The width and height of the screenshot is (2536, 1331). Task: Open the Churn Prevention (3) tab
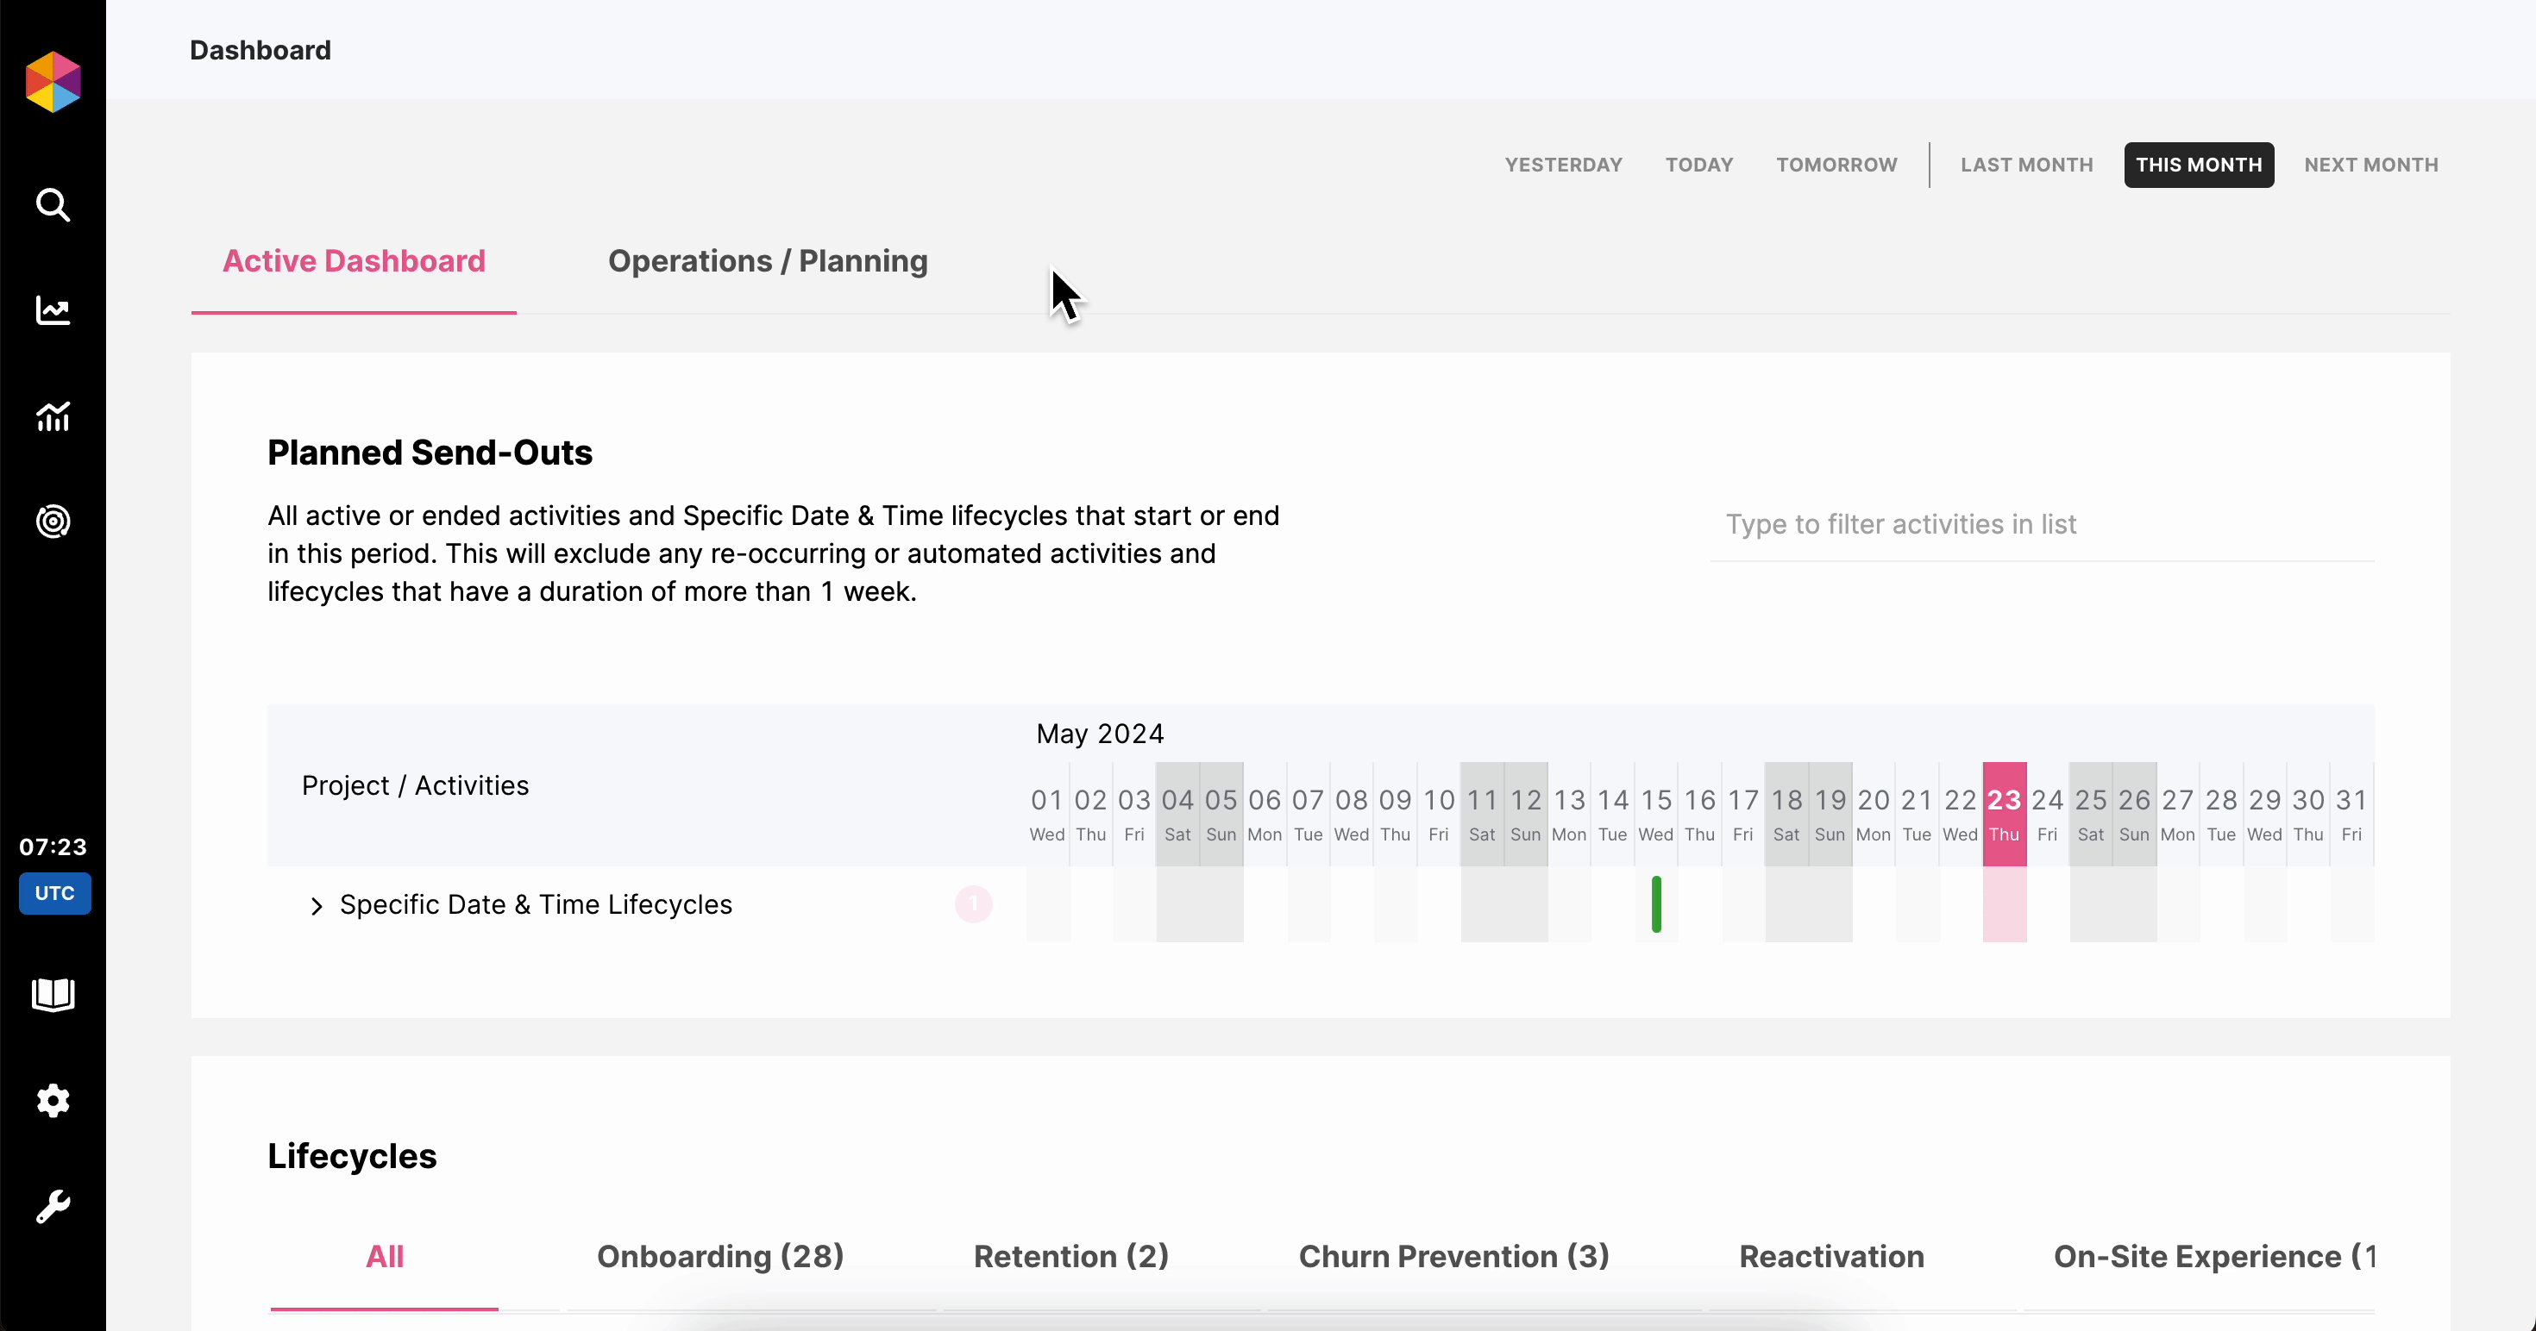[1453, 1256]
